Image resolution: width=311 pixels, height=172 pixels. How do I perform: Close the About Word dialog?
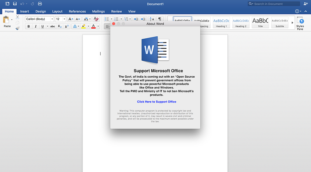click(114, 24)
